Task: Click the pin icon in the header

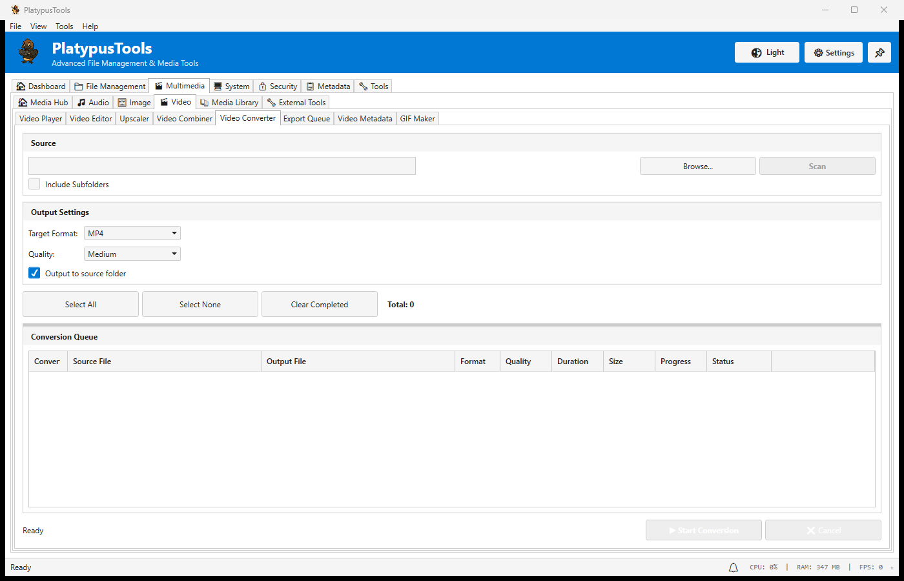Action: coord(879,52)
